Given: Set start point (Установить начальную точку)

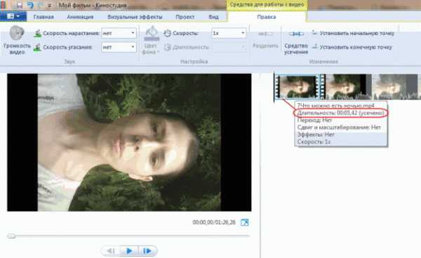Looking at the screenshot, I should [353, 33].
